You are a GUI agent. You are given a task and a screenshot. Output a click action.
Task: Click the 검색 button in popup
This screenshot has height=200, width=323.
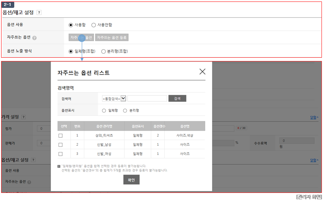[177, 99]
